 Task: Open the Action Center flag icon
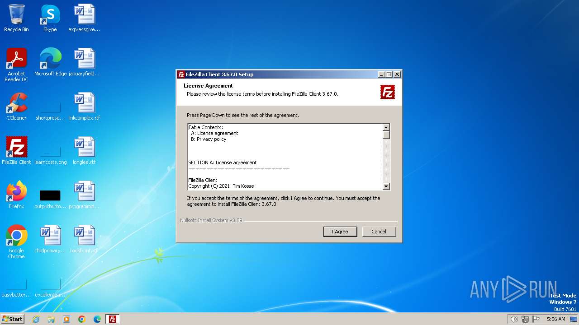[x=536, y=319]
